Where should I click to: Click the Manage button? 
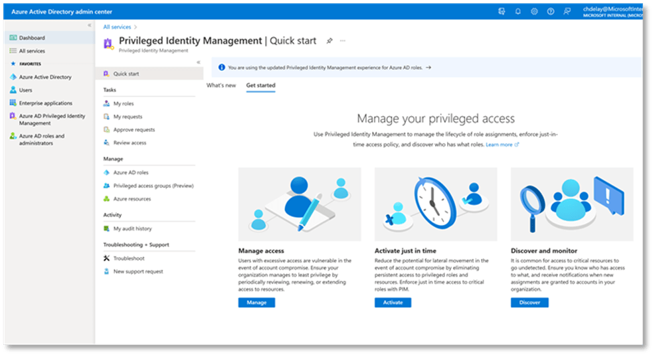[256, 303]
